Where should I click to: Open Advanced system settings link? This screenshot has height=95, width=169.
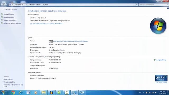12,23
